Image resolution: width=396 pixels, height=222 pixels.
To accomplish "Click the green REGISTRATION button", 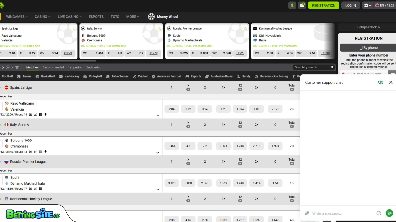I will 323,5.
